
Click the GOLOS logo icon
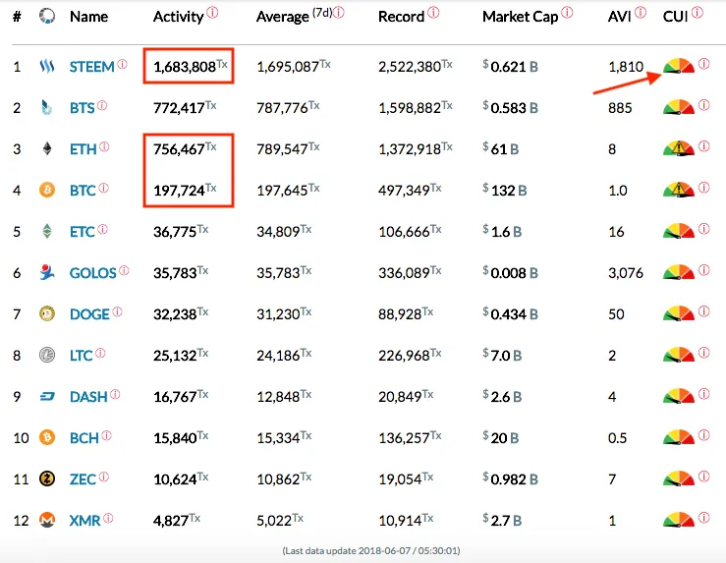(x=47, y=272)
